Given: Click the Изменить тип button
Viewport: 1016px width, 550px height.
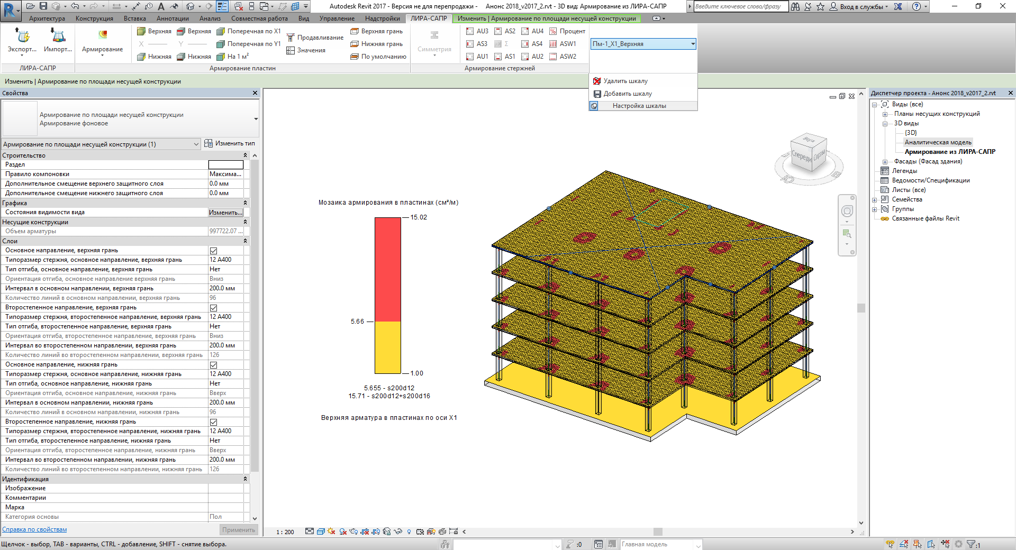Looking at the screenshot, I should click(x=230, y=143).
